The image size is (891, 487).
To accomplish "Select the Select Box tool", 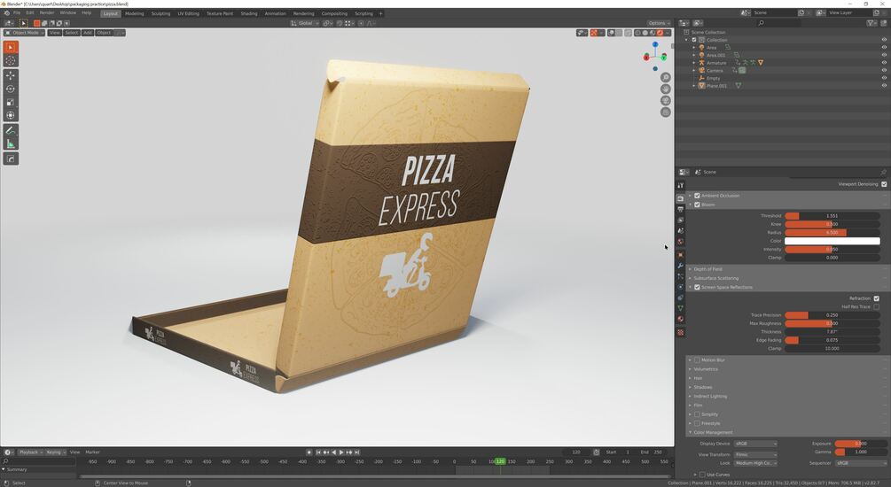I will tap(11, 47).
